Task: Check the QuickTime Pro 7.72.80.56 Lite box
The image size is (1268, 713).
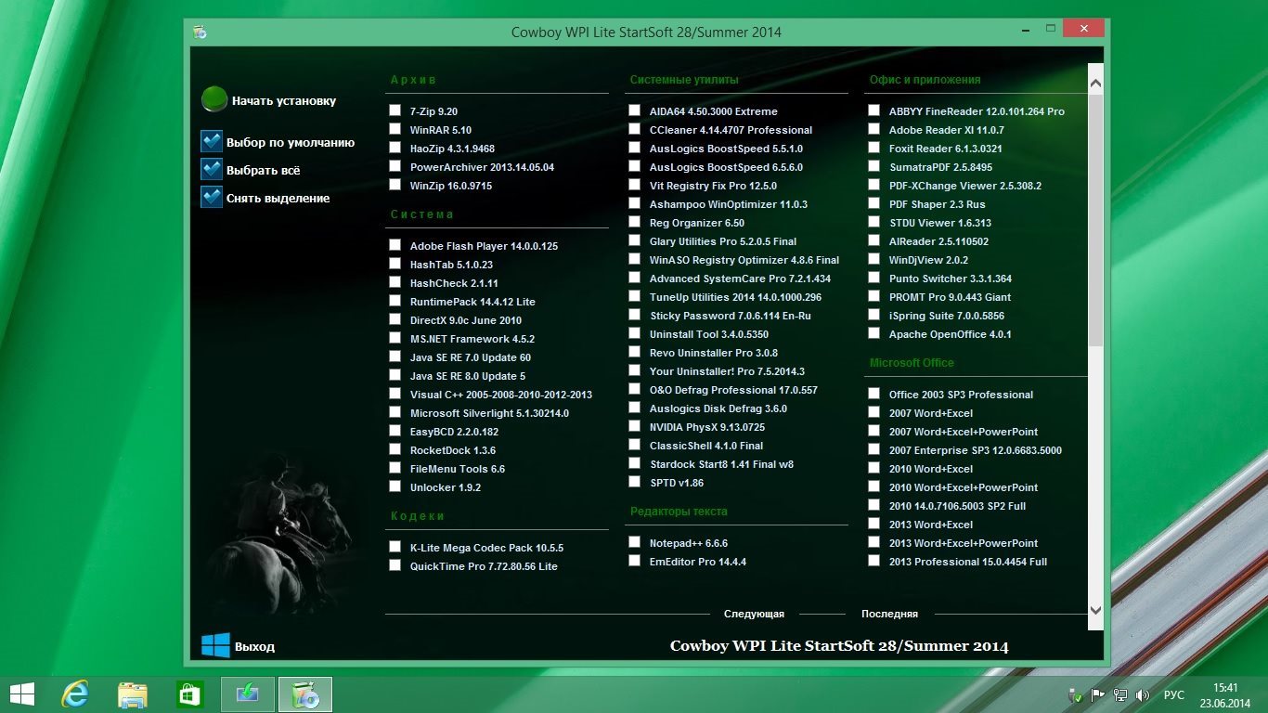Action: click(395, 565)
